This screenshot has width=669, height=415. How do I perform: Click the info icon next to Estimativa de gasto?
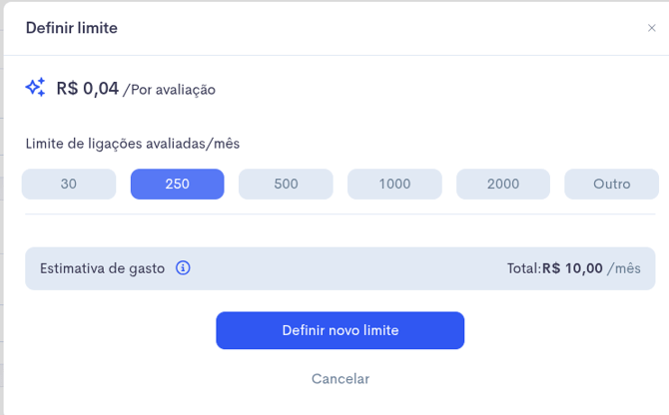coord(183,268)
